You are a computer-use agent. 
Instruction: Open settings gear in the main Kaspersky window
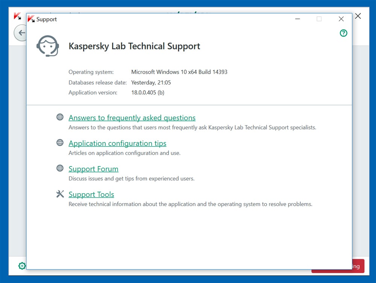pos(22,266)
